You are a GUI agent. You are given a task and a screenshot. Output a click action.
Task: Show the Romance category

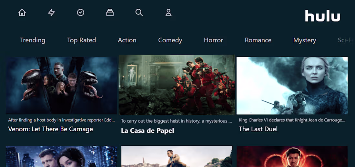pos(258,40)
